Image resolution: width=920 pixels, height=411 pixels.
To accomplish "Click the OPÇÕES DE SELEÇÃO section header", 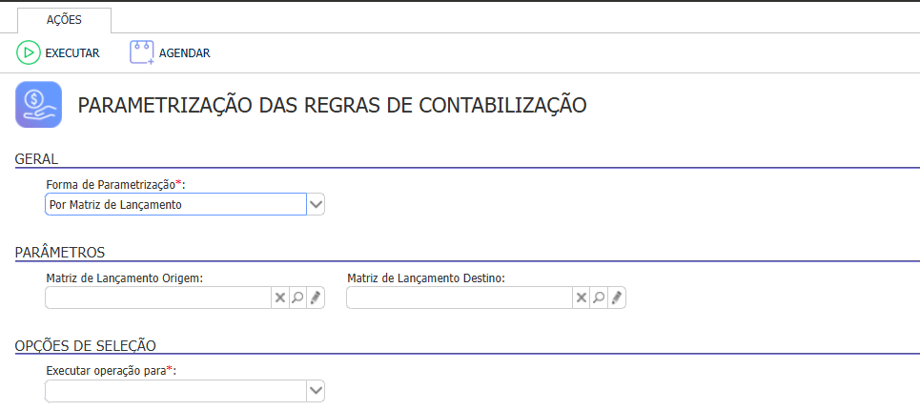I will point(86,344).
